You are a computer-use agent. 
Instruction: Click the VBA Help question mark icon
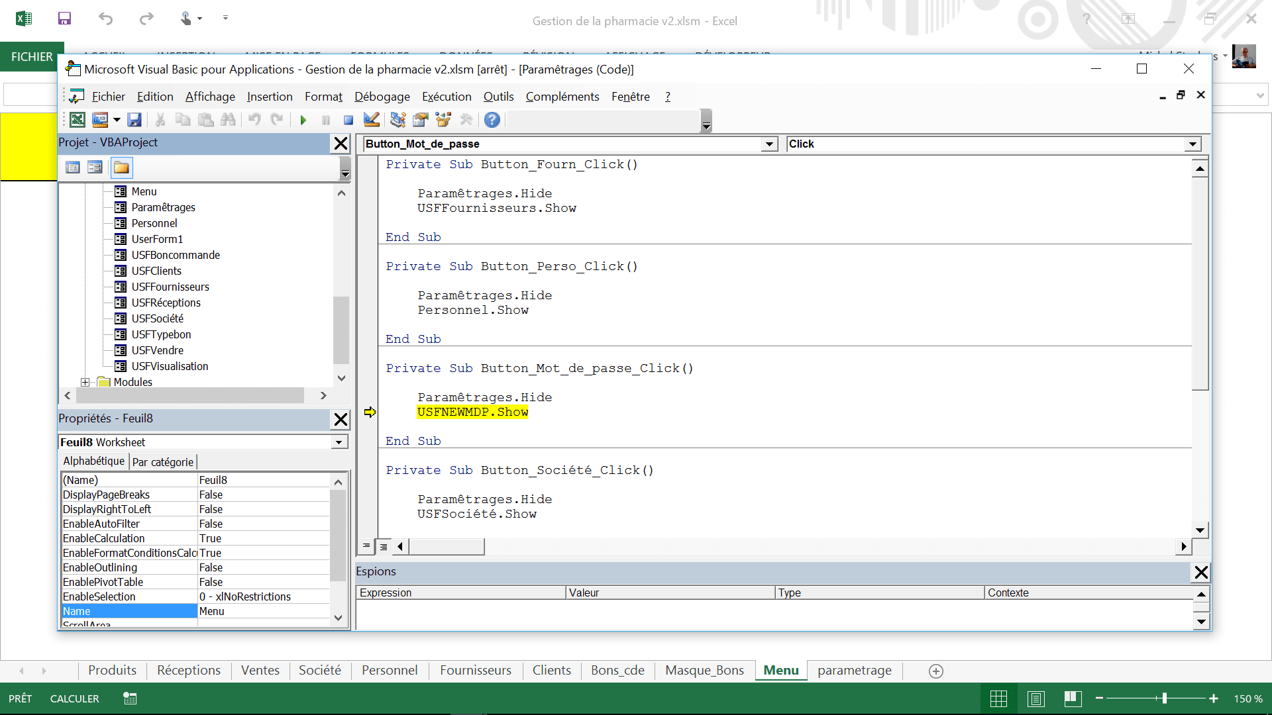(492, 120)
